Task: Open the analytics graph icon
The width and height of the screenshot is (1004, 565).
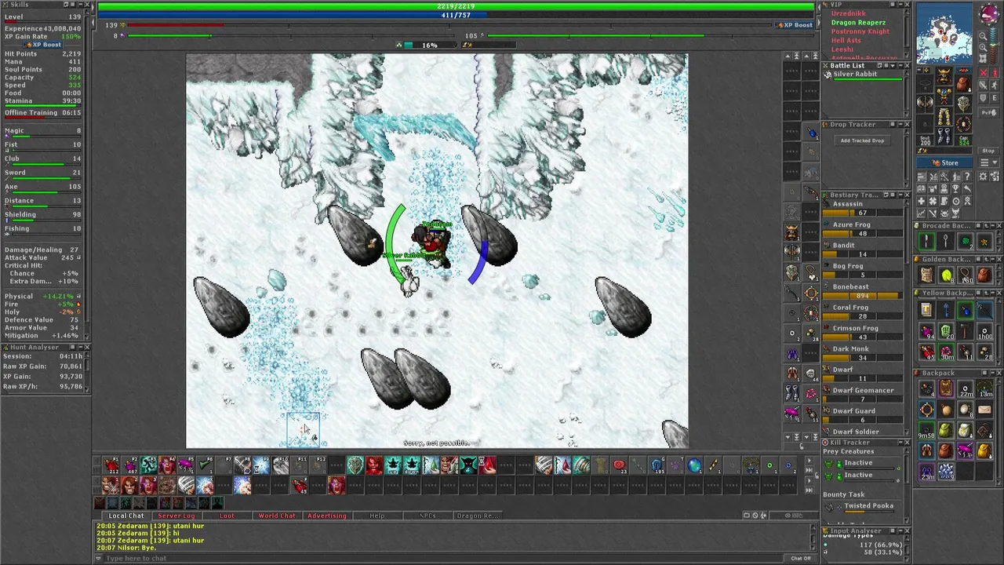Action: click(922, 212)
